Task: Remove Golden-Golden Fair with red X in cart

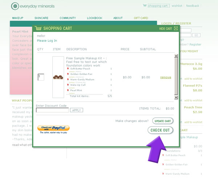Action: click(68, 74)
